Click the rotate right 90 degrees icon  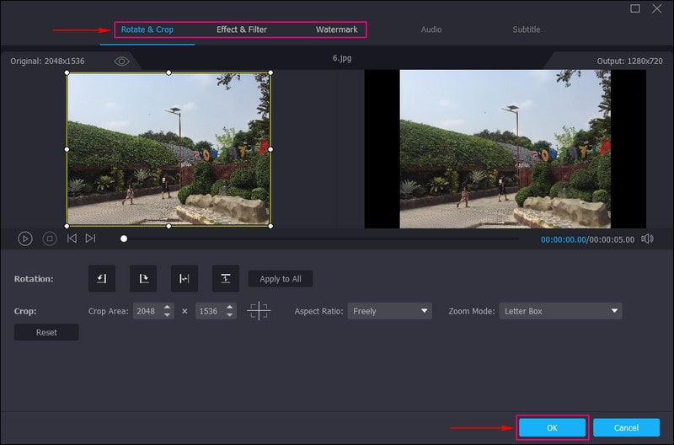click(x=143, y=279)
